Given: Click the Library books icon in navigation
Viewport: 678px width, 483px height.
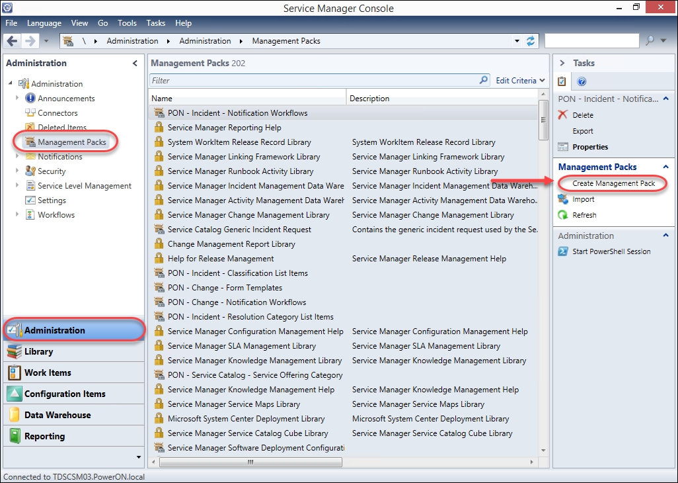Looking at the screenshot, I should (x=15, y=351).
